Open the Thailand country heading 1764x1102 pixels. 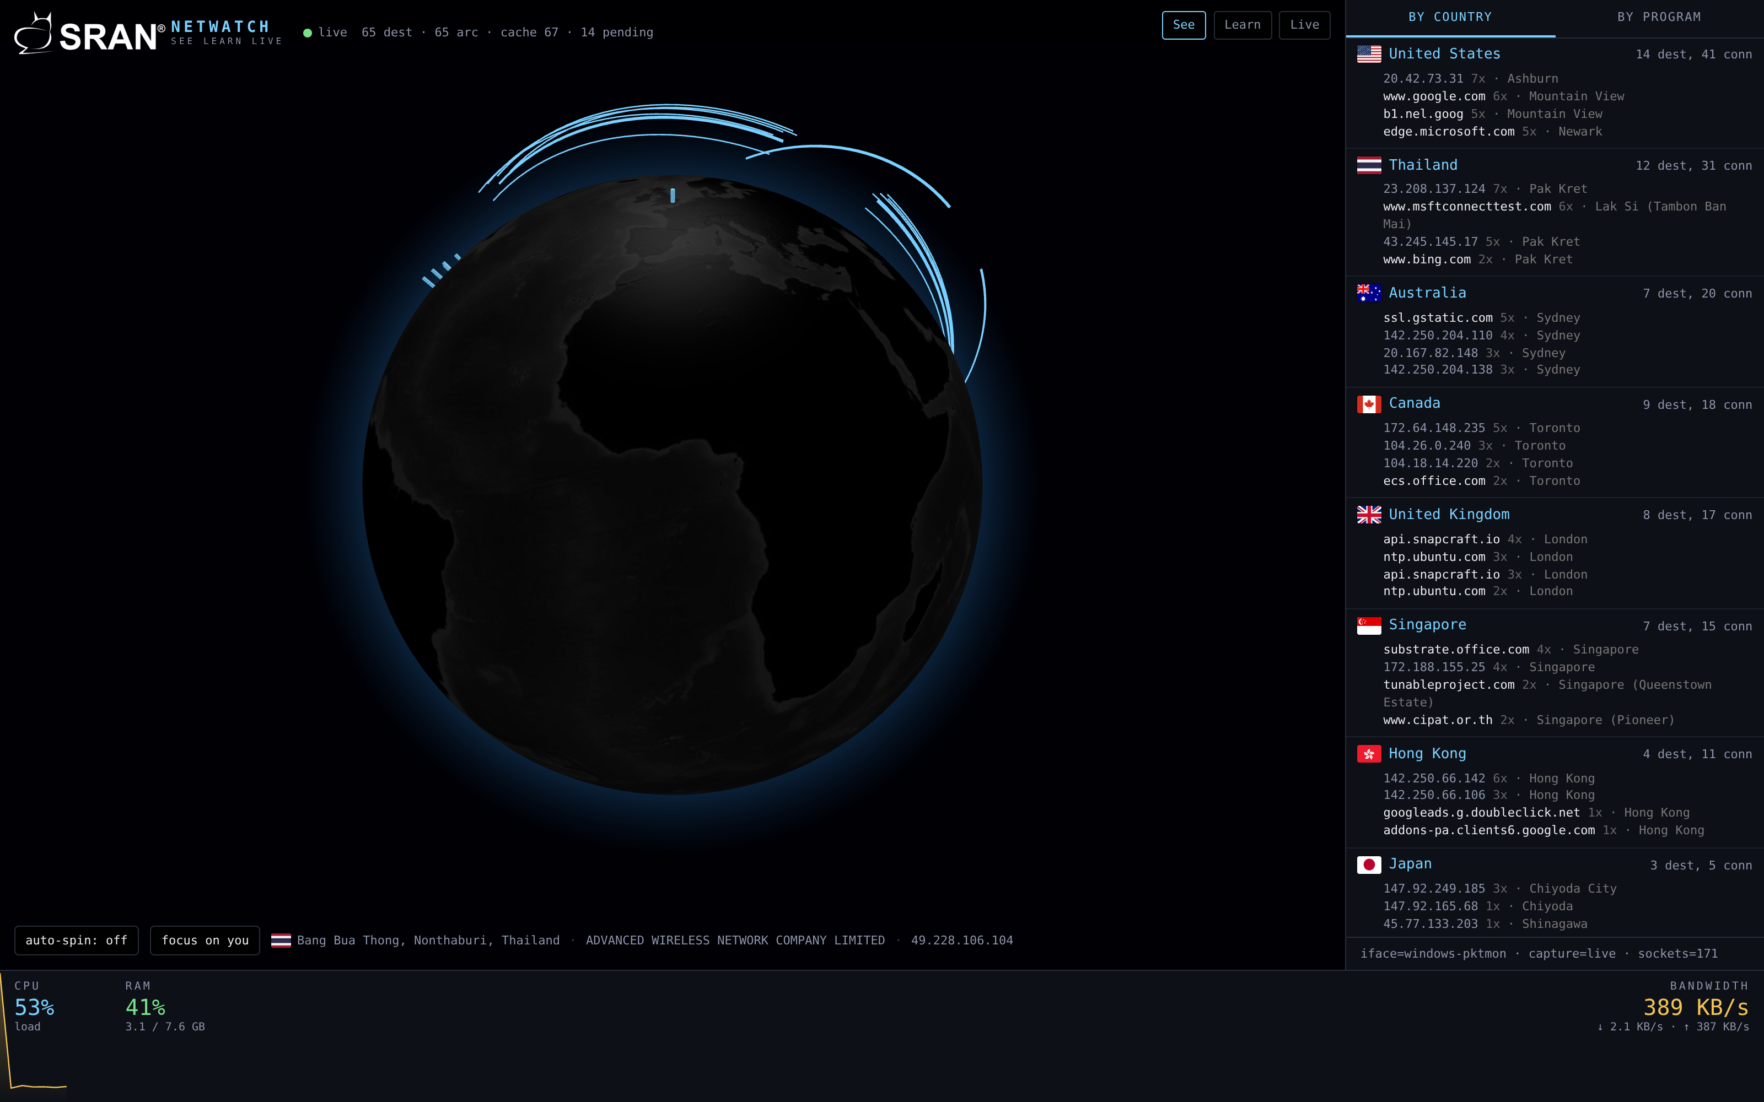[1423, 165]
